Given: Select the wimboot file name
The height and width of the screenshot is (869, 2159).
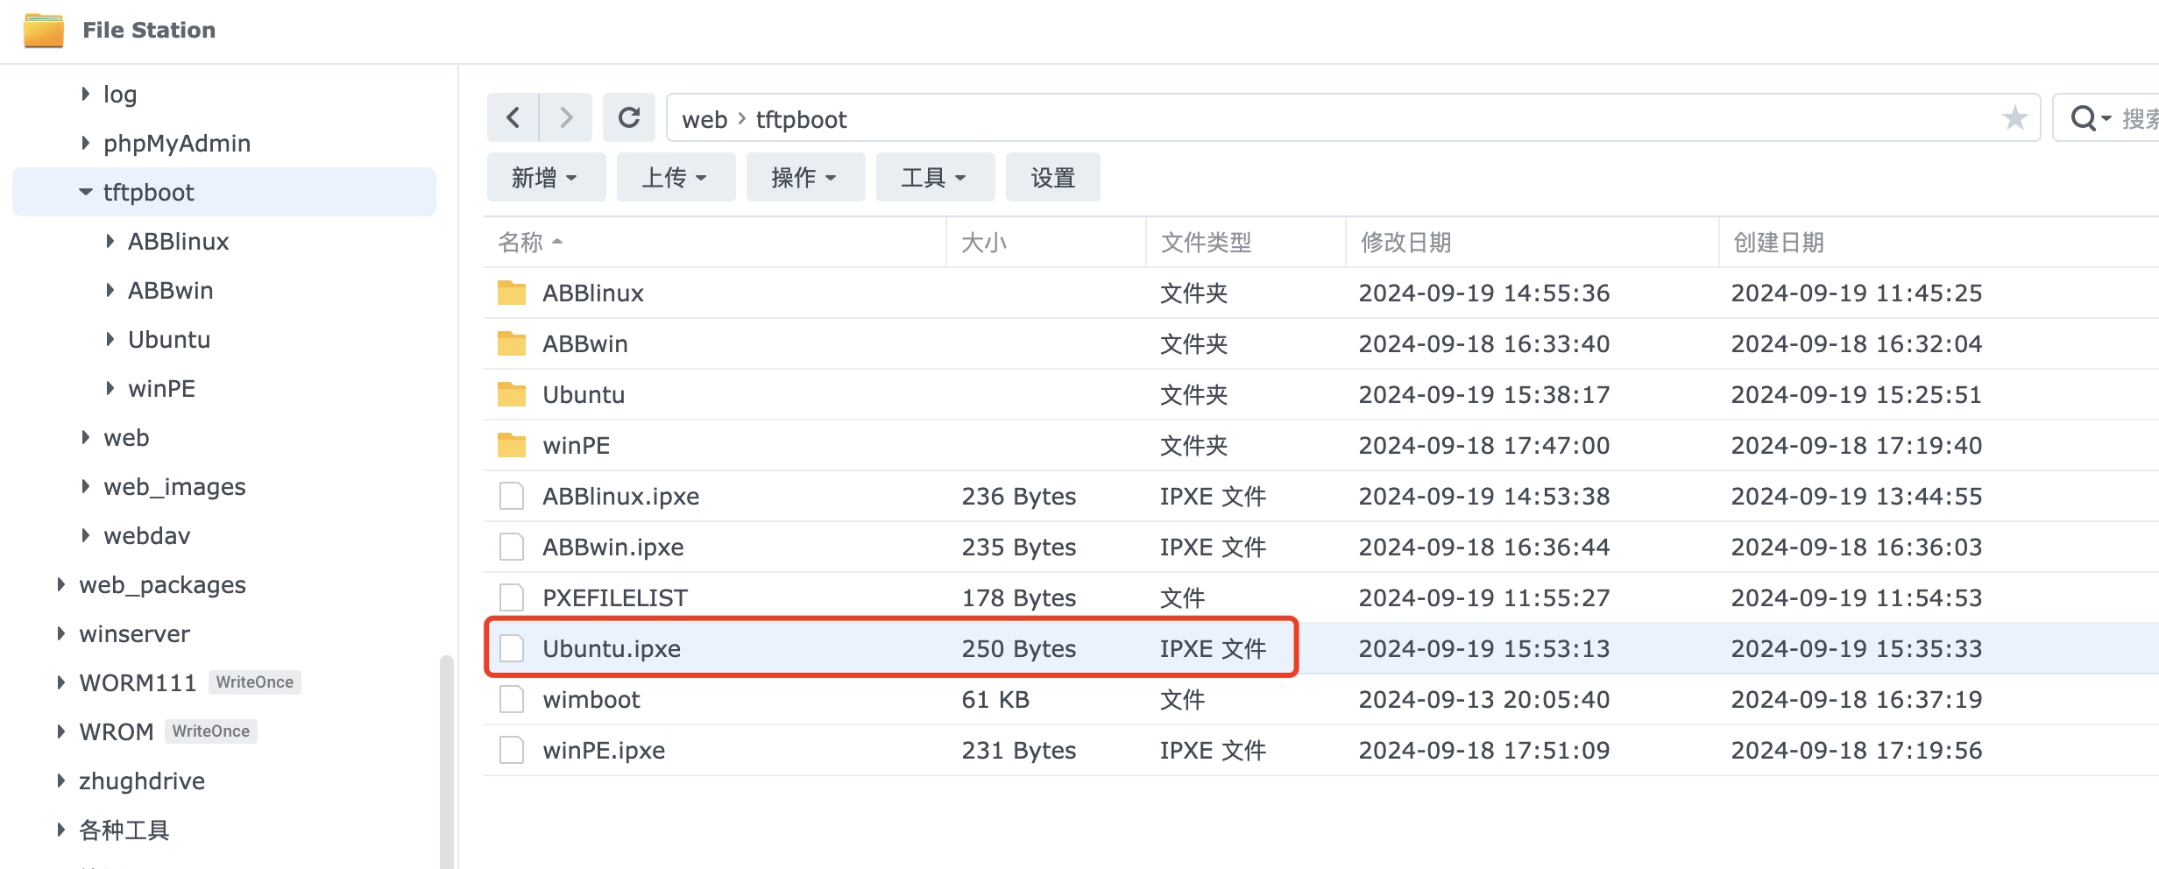Looking at the screenshot, I should click(591, 699).
